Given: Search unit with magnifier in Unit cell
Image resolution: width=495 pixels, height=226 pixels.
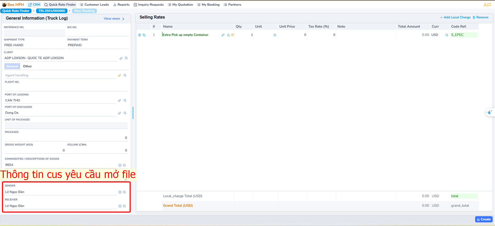Looking at the screenshot, I should pos(275,35).
